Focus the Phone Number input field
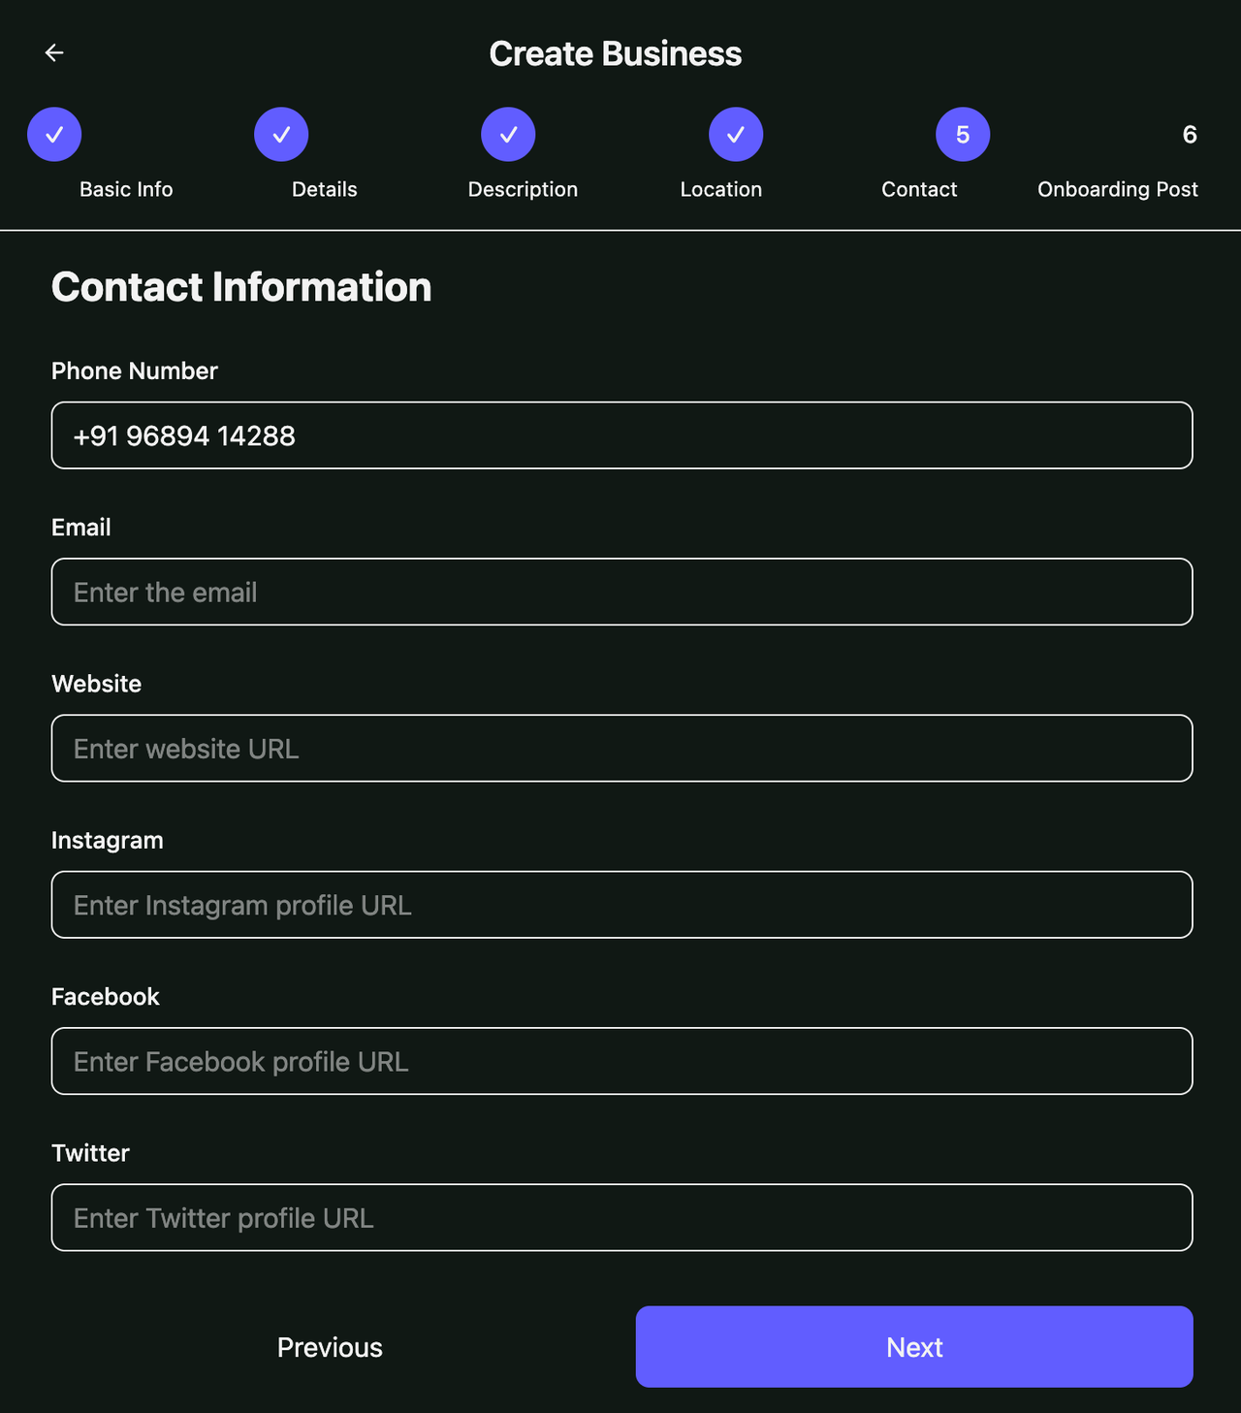The height and width of the screenshot is (1413, 1241). point(621,435)
